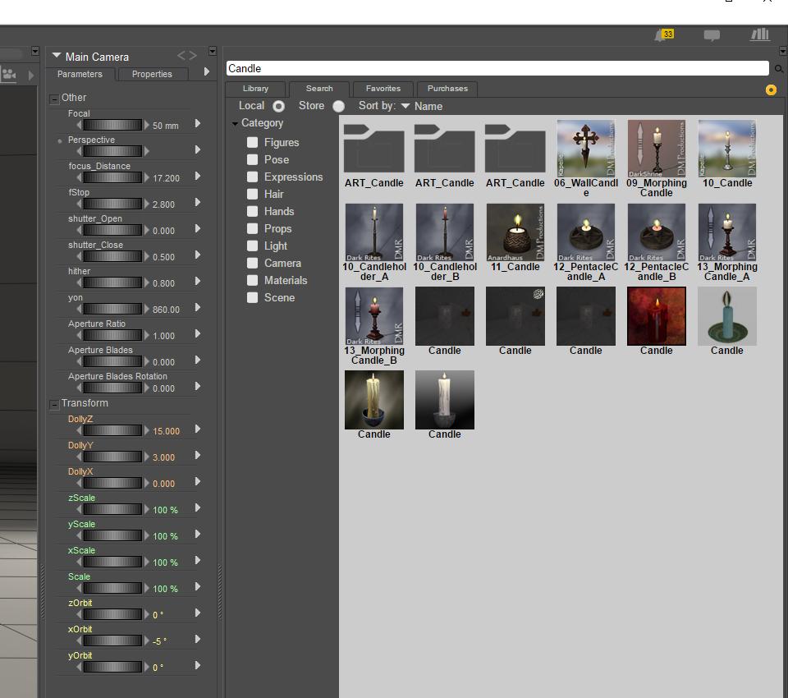Check the Hands category checkbox
The width and height of the screenshot is (788, 698).
click(252, 211)
